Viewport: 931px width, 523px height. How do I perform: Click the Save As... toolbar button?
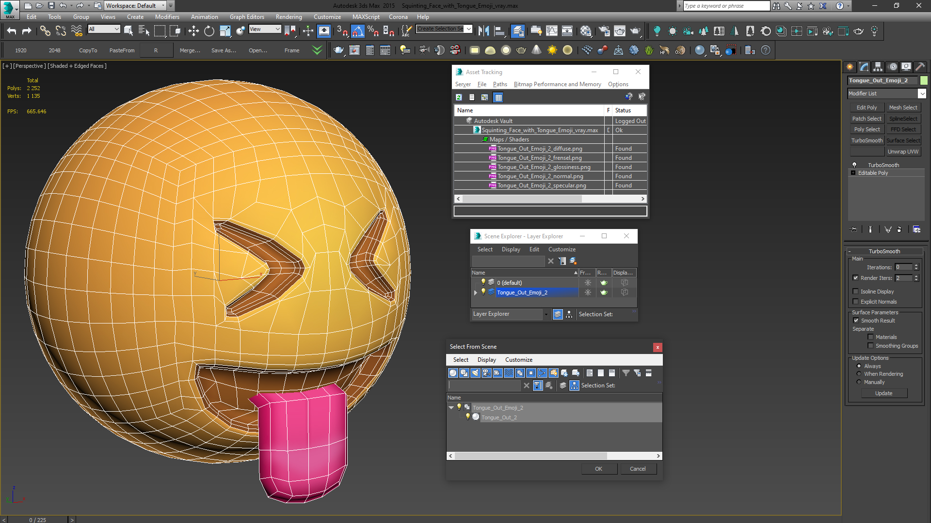coord(224,50)
